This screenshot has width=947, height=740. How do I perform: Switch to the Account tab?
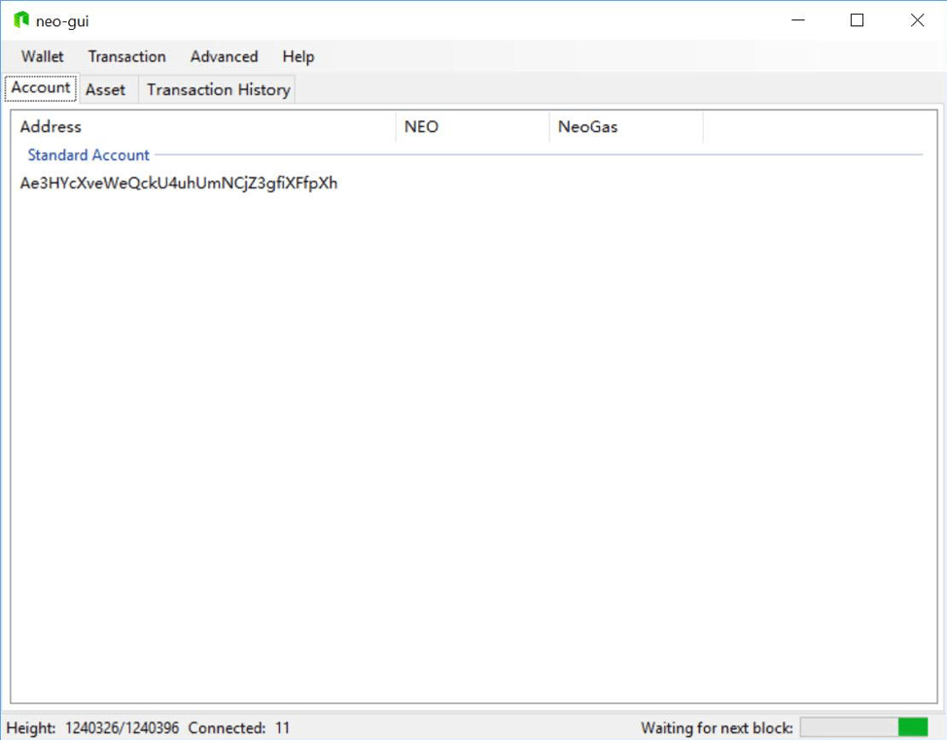[41, 88]
